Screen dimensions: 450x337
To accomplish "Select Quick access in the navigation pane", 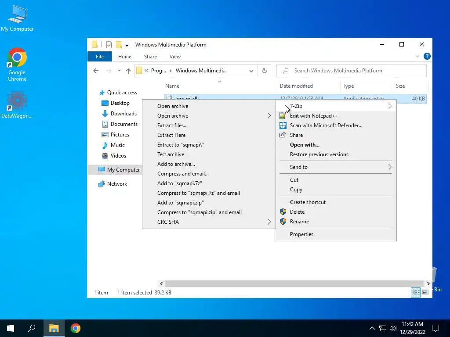I will [x=118, y=92].
